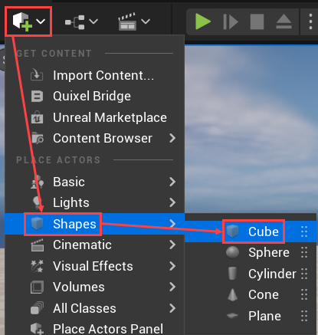
Task: Click the Blueprints toolbar icon
Action: (74, 22)
